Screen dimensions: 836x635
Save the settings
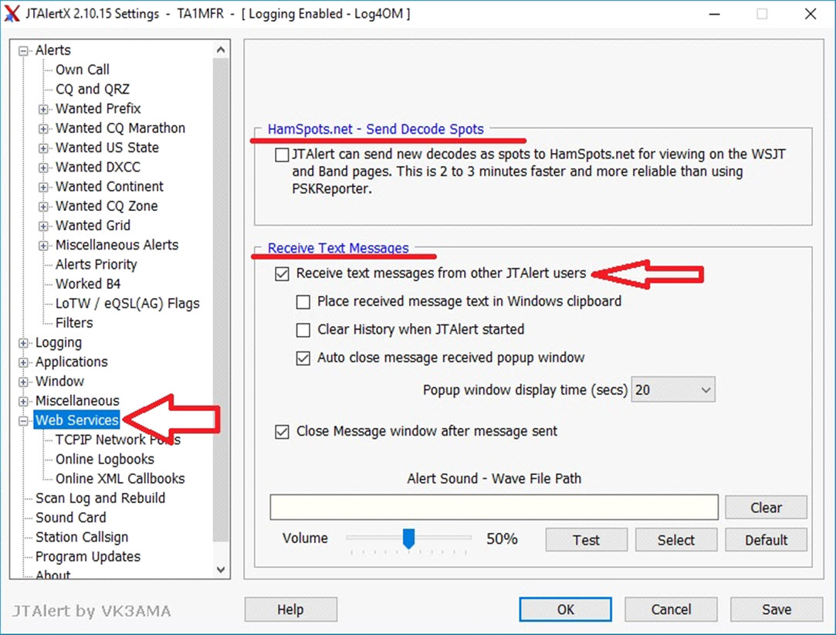(x=777, y=610)
